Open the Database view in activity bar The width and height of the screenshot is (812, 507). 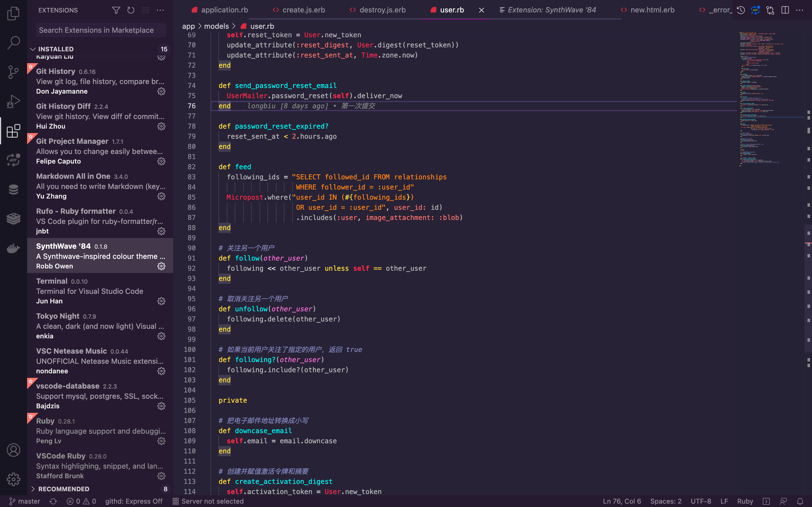tap(14, 189)
